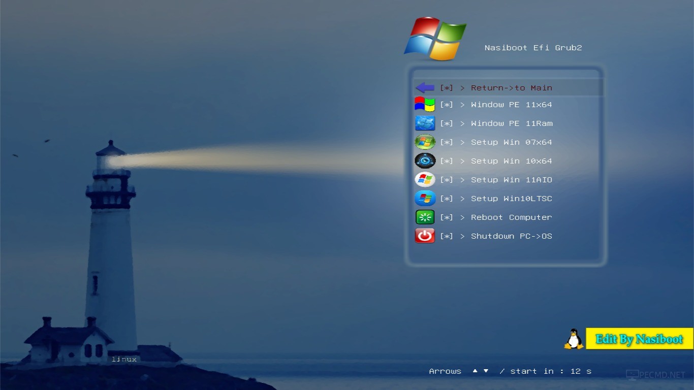The width and height of the screenshot is (694, 390).
Task: Click the green Reboot Computer icon
Action: (x=425, y=217)
